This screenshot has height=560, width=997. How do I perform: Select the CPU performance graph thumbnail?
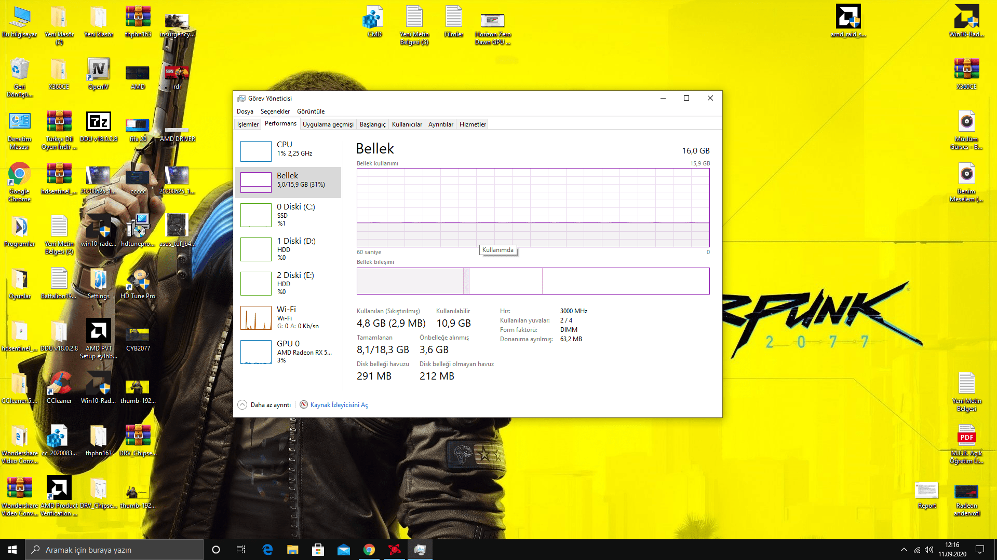click(x=255, y=151)
